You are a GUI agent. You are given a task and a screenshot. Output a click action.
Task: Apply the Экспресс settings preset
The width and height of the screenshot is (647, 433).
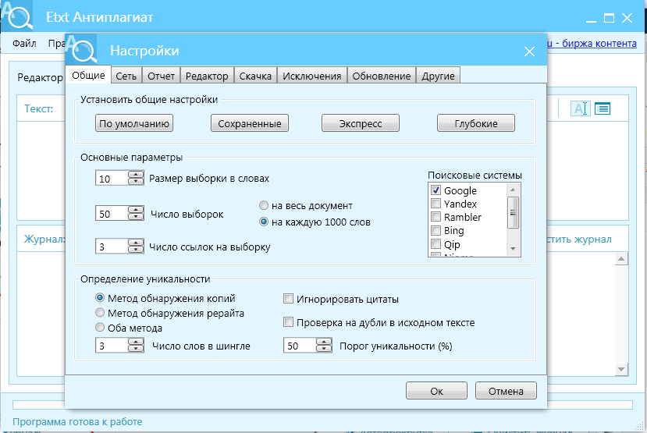[x=361, y=123]
